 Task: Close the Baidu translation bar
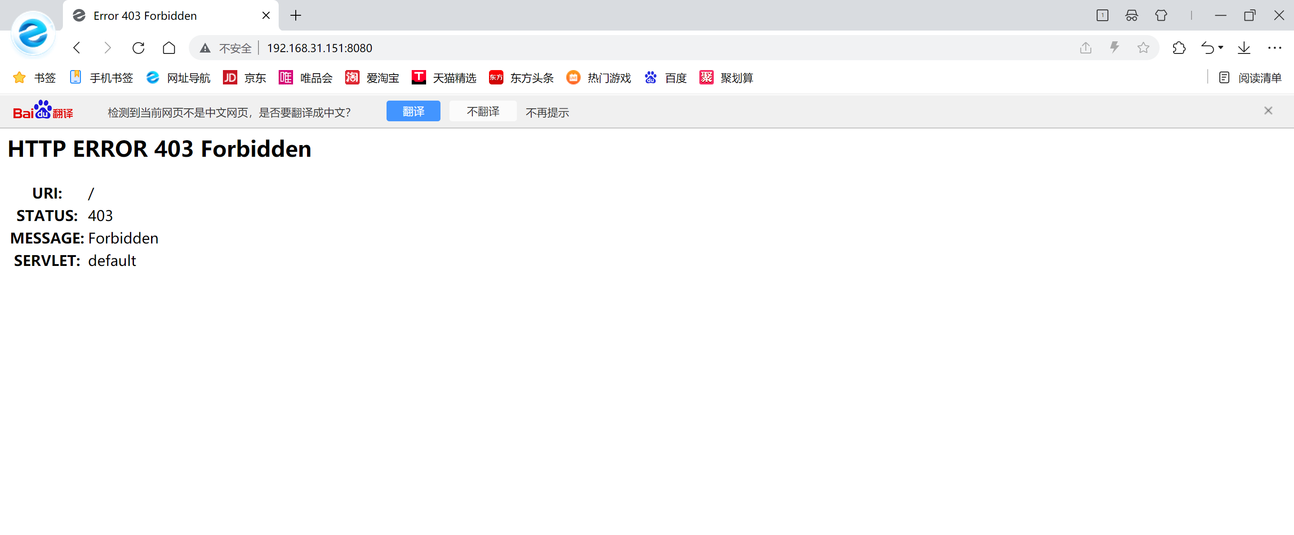click(x=1268, y=111)
